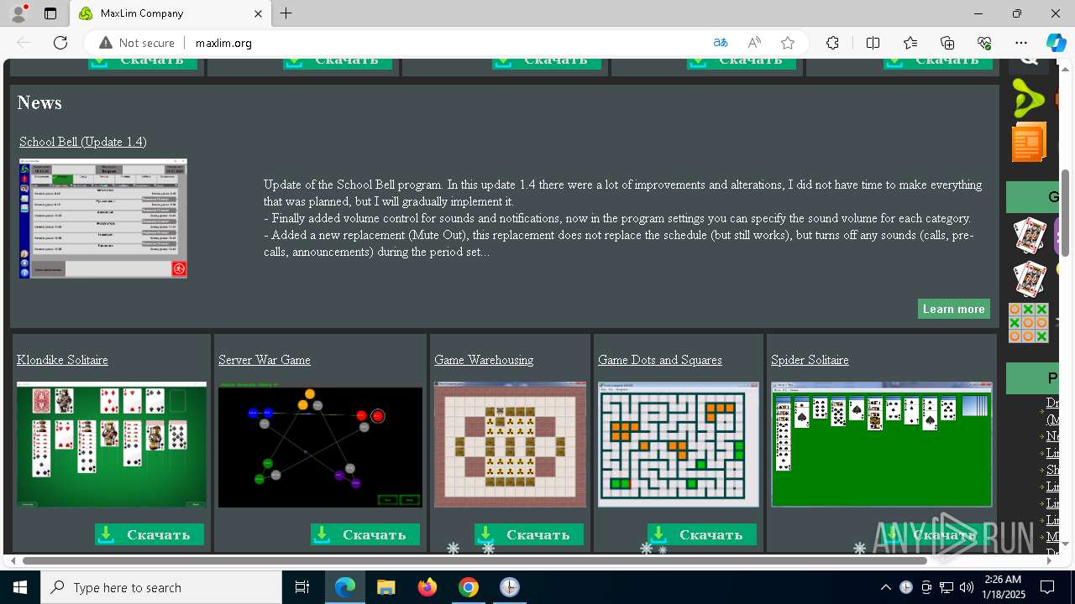Click the Klondike Solitaire game thumbnail
The width and height of the screenshot is (1075, 604).
coord(112,445)
